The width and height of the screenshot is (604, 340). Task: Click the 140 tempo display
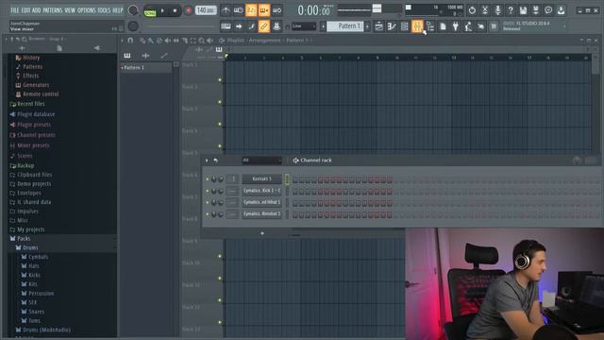click(x=206, y=10)
